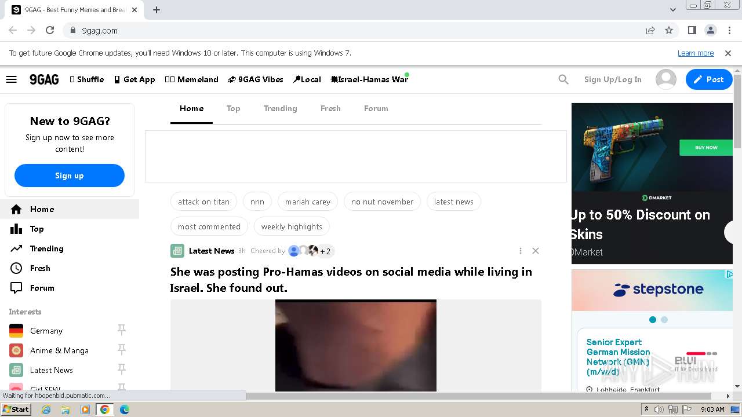Screen dimensions: 742x417
Task: Click the Forum sidebar chat icon
Action: coord(16,288)
